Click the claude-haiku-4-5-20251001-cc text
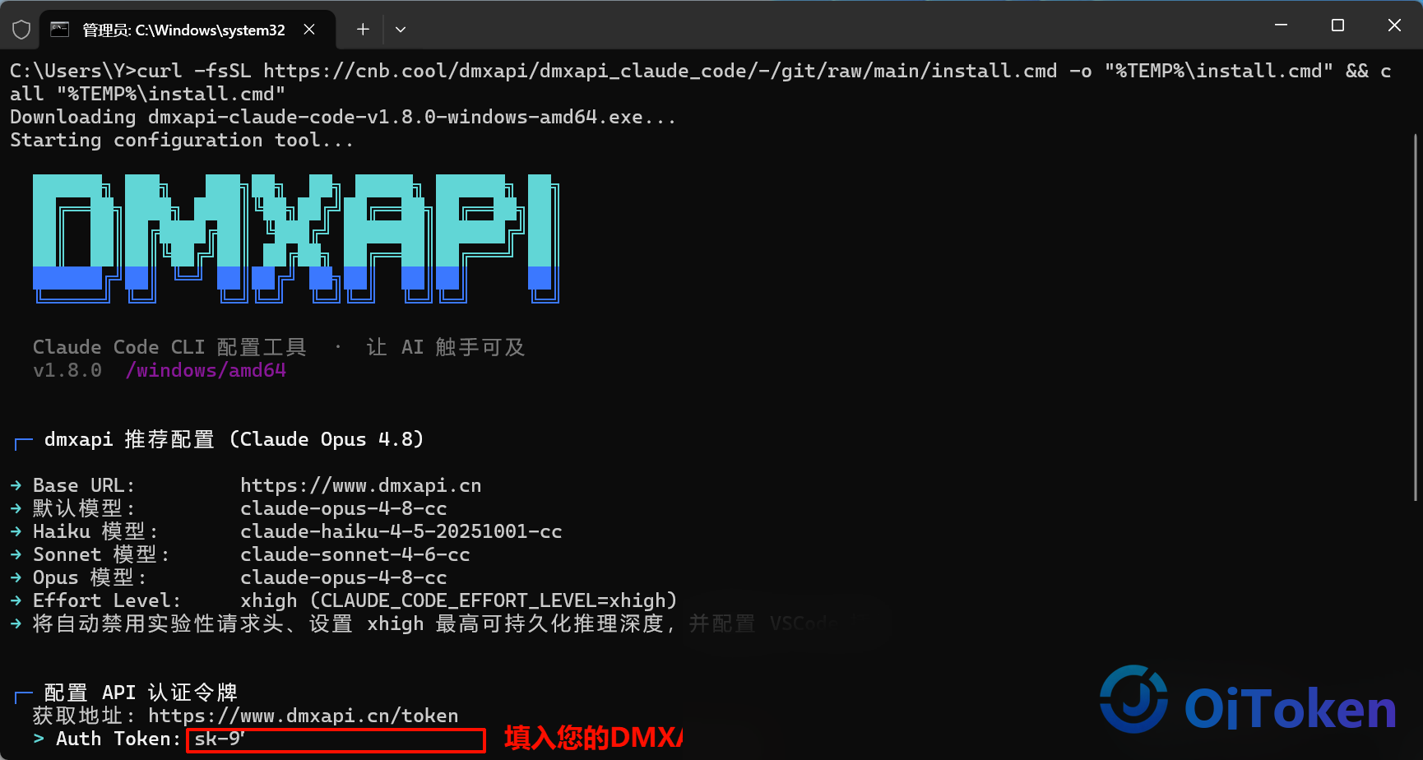1423x760 pixels. 401,531
